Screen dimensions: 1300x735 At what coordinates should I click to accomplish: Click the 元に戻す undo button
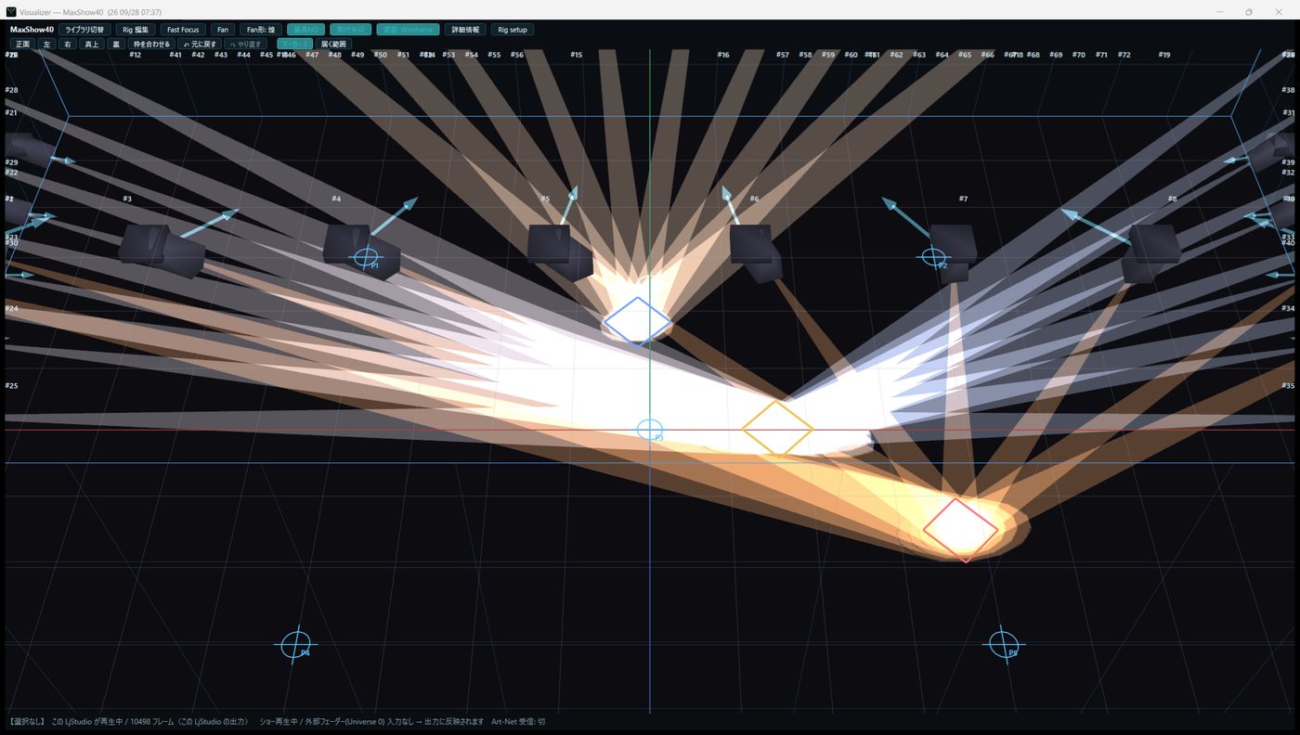[x=200, y=44]
